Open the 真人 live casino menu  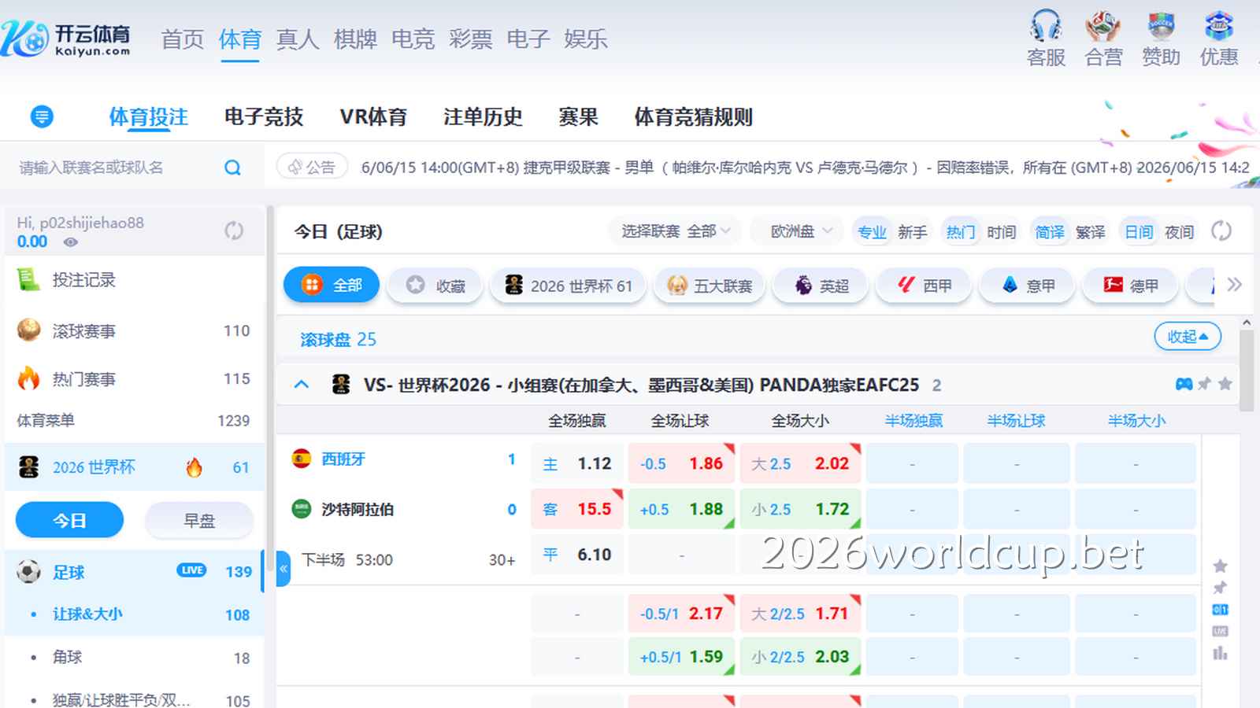click(298, 39)
